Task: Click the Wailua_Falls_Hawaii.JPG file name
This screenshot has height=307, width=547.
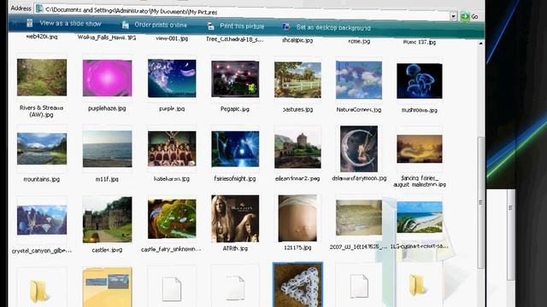Action: 107,38
